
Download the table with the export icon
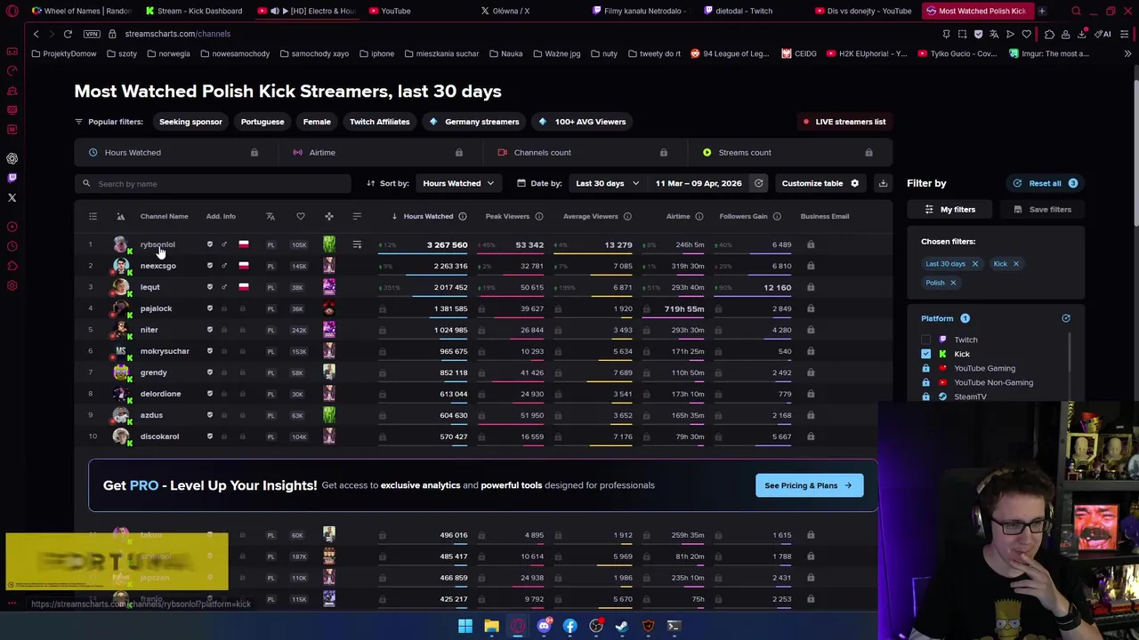tap(883, 183)
